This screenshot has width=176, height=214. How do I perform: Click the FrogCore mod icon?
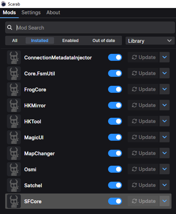pos(14,89)
